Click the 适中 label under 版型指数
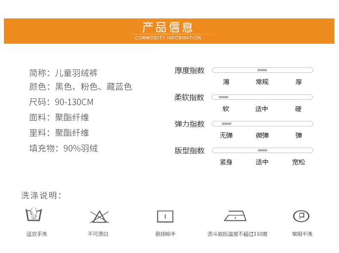This screenshot has height=253, width=339. click(x=262, y=162)
